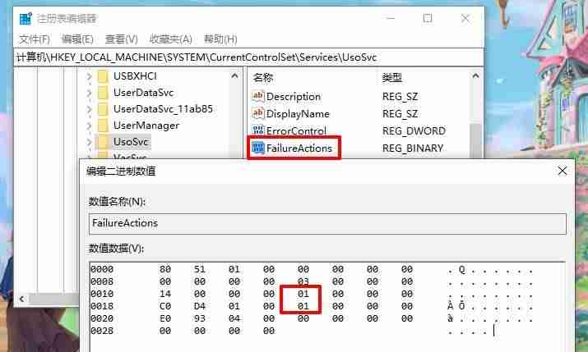
Task: Close the 编辑二进制数值 dialog
Action: click(563, 171)
